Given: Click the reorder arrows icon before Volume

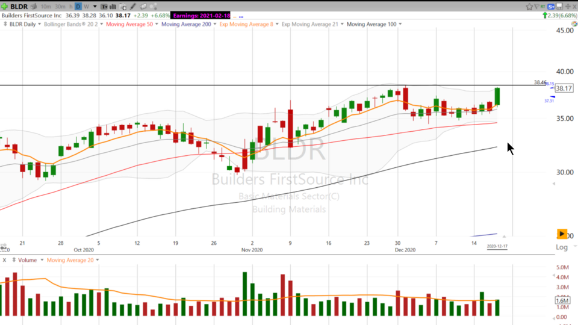Looking at the screenshot, I should pyautogui.click(x=14, y=260).
